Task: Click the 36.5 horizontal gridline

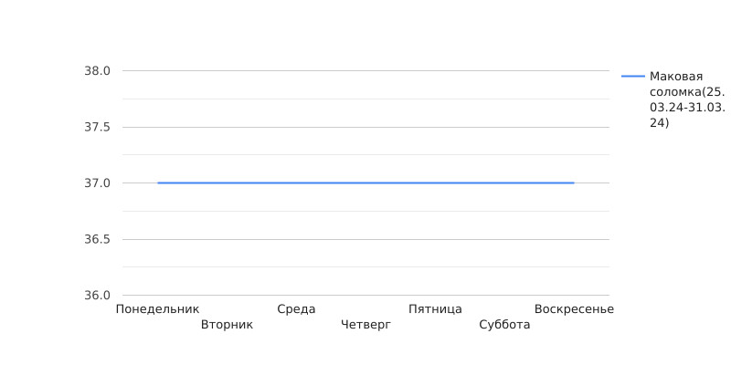Action: 366,239
